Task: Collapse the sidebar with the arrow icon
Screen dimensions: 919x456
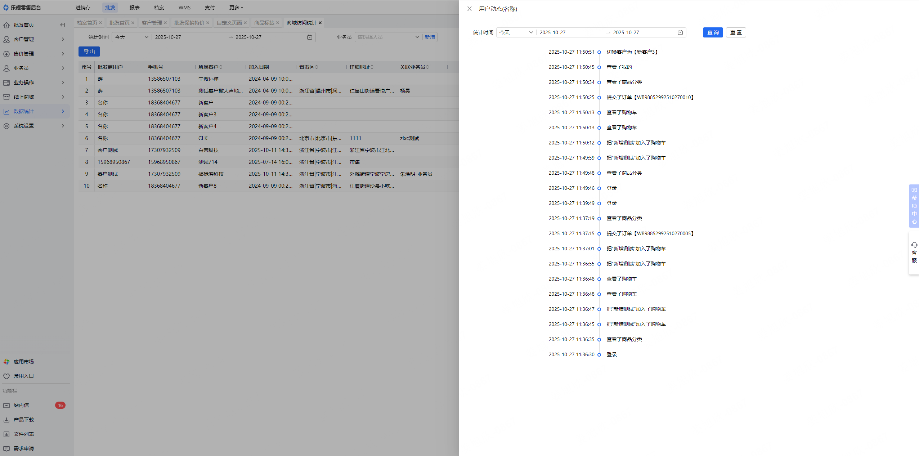Action: click(x=63, y=25)
